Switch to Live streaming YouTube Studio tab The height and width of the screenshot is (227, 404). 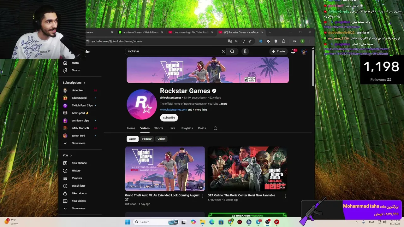tap(190, 32)
